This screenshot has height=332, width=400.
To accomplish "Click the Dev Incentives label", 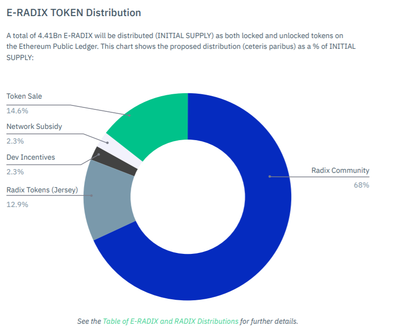I will tap(31, 157).
